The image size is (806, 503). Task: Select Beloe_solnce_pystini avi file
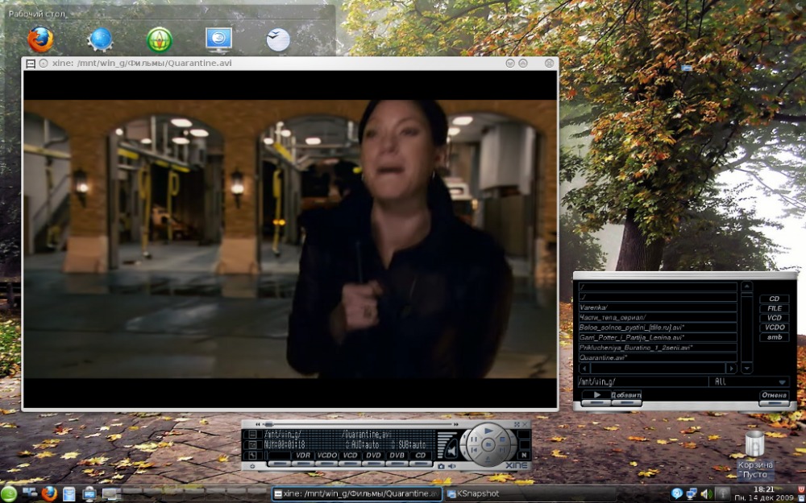[x=658, y=328]
